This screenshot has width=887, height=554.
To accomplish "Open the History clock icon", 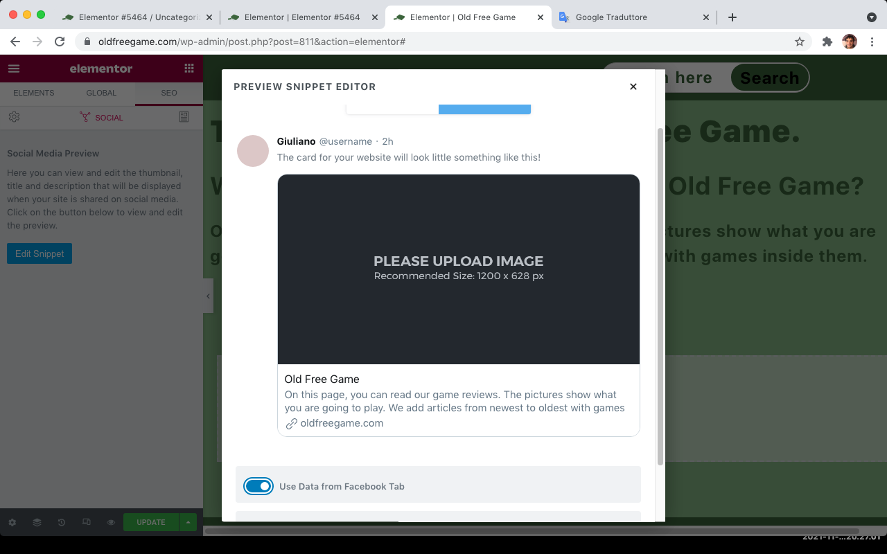I will point(62,522).
